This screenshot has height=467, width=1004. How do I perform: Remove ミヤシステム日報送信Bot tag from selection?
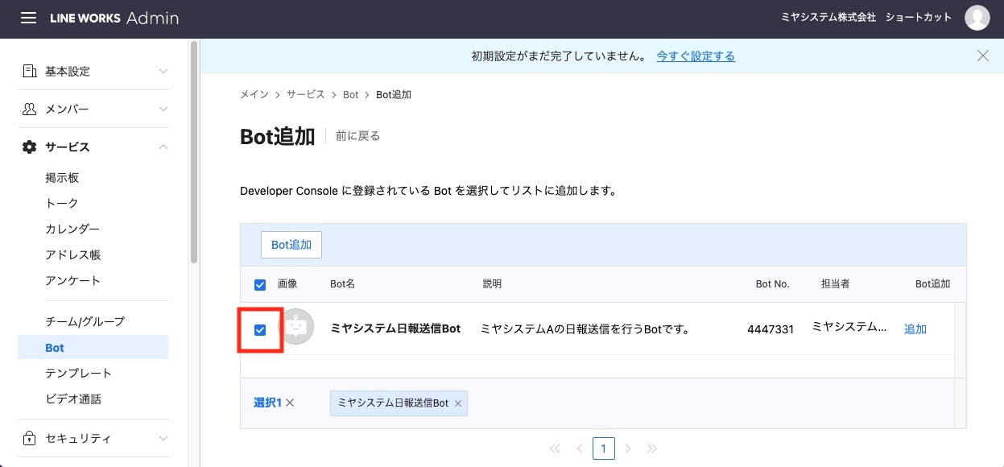[x=458, y=403]
